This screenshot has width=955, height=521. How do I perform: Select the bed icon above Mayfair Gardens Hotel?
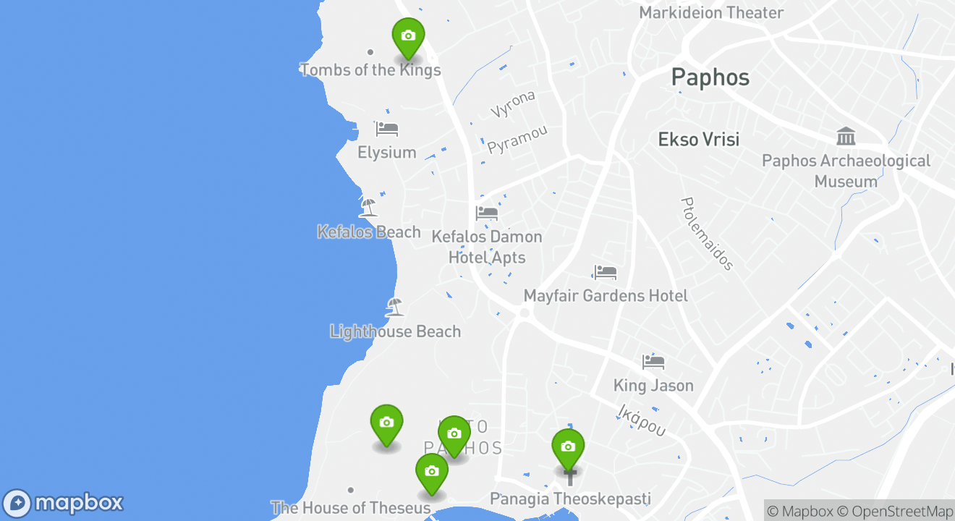(606, 273)
